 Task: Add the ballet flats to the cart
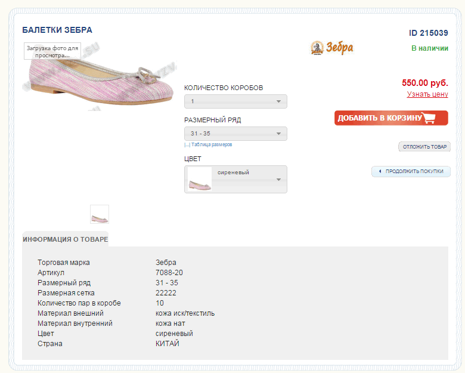pos(390,118)
